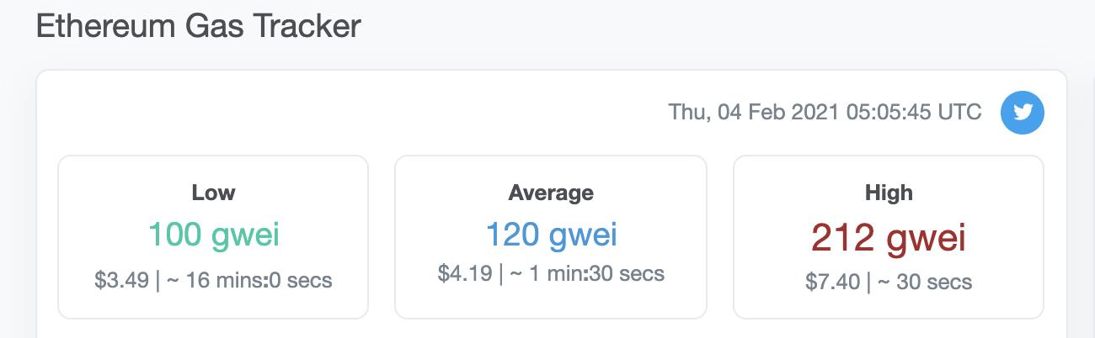Click the ~ 30 secs estimate in the High card
This screenshot has height=338, width=1095.
[924, 282]
